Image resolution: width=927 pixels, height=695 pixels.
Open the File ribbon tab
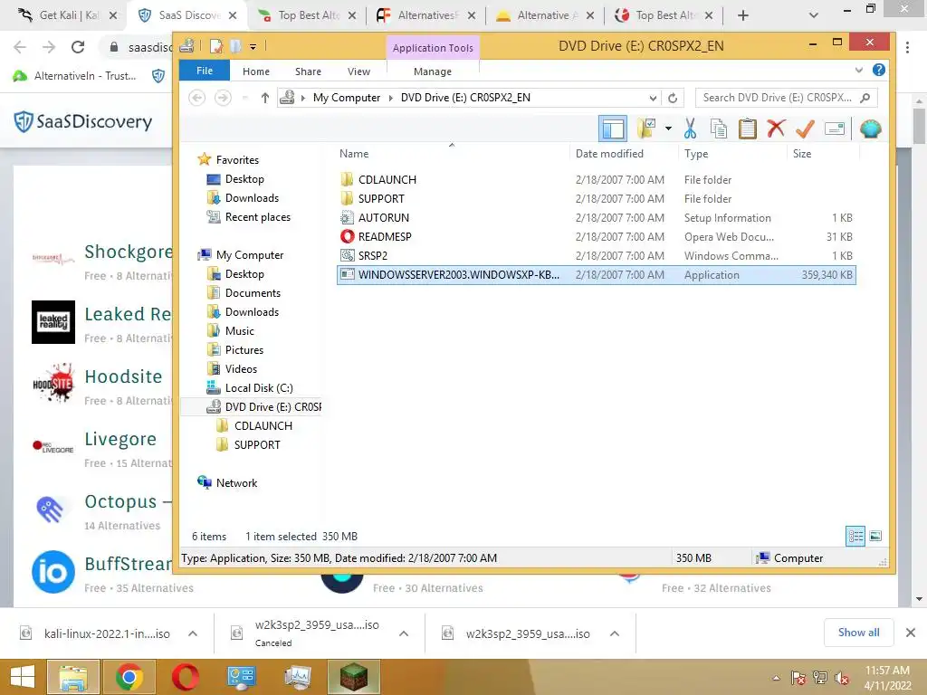click(x=205, y=71)
